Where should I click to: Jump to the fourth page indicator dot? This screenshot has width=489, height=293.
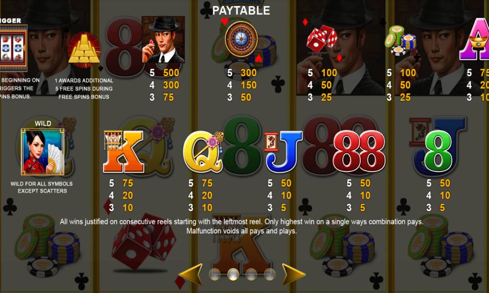point(270,274)
